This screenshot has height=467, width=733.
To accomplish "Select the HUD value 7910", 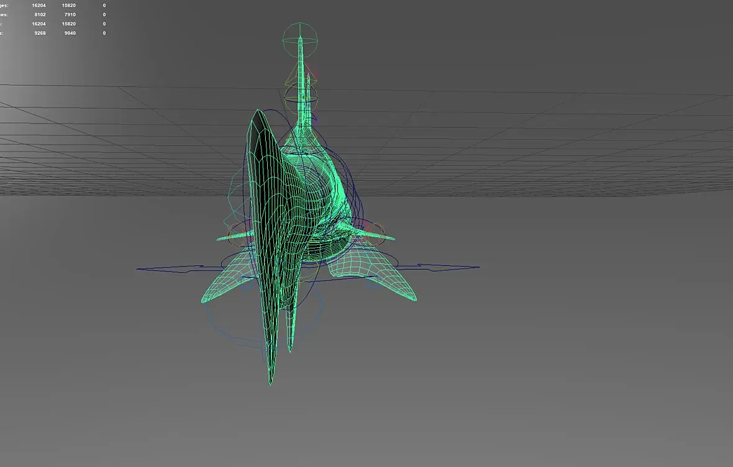I will click(70, 14).
